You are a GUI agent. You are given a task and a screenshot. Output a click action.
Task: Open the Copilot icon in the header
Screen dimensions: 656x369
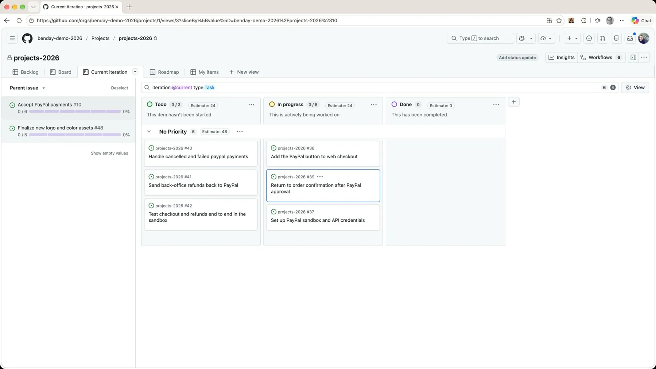click(522, 38)
